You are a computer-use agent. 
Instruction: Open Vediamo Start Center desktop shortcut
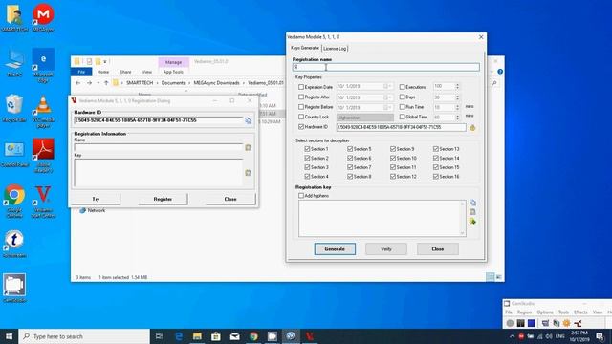coord(43,202)
